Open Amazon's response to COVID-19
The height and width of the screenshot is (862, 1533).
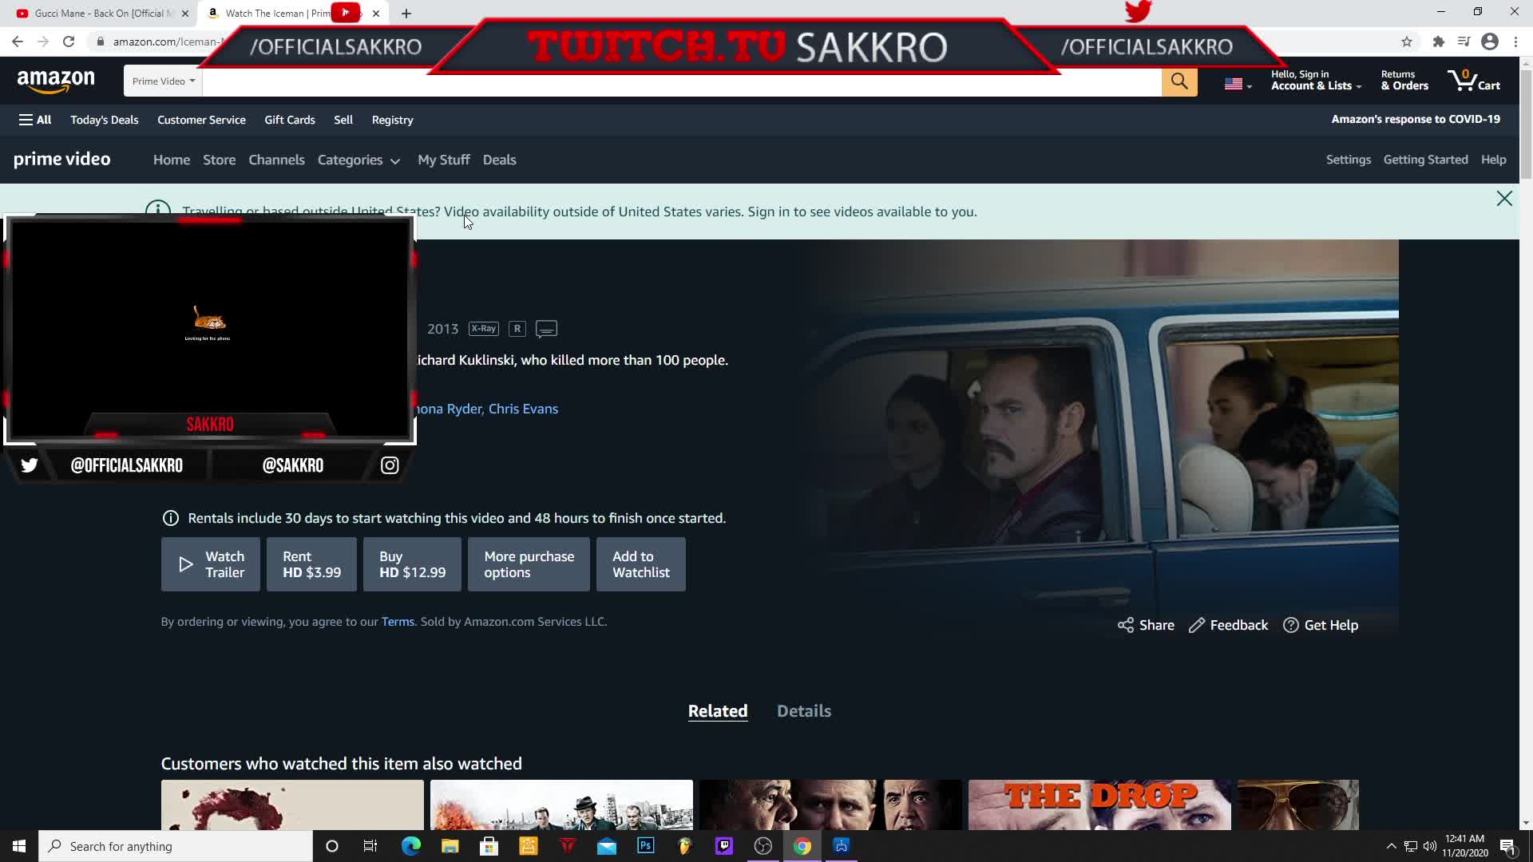point(1416,119)
